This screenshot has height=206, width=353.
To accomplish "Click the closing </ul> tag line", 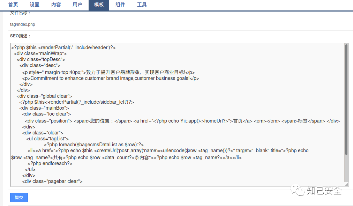I will point(30,169).
